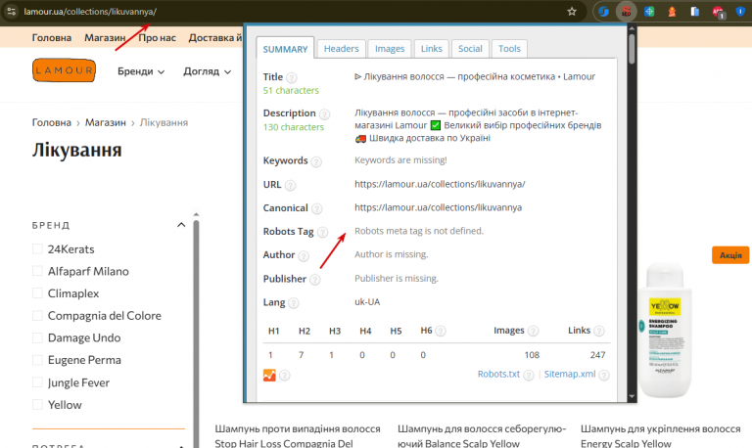
Task: Select the SUMMARY tab
Action: click(x=285, y=49)
